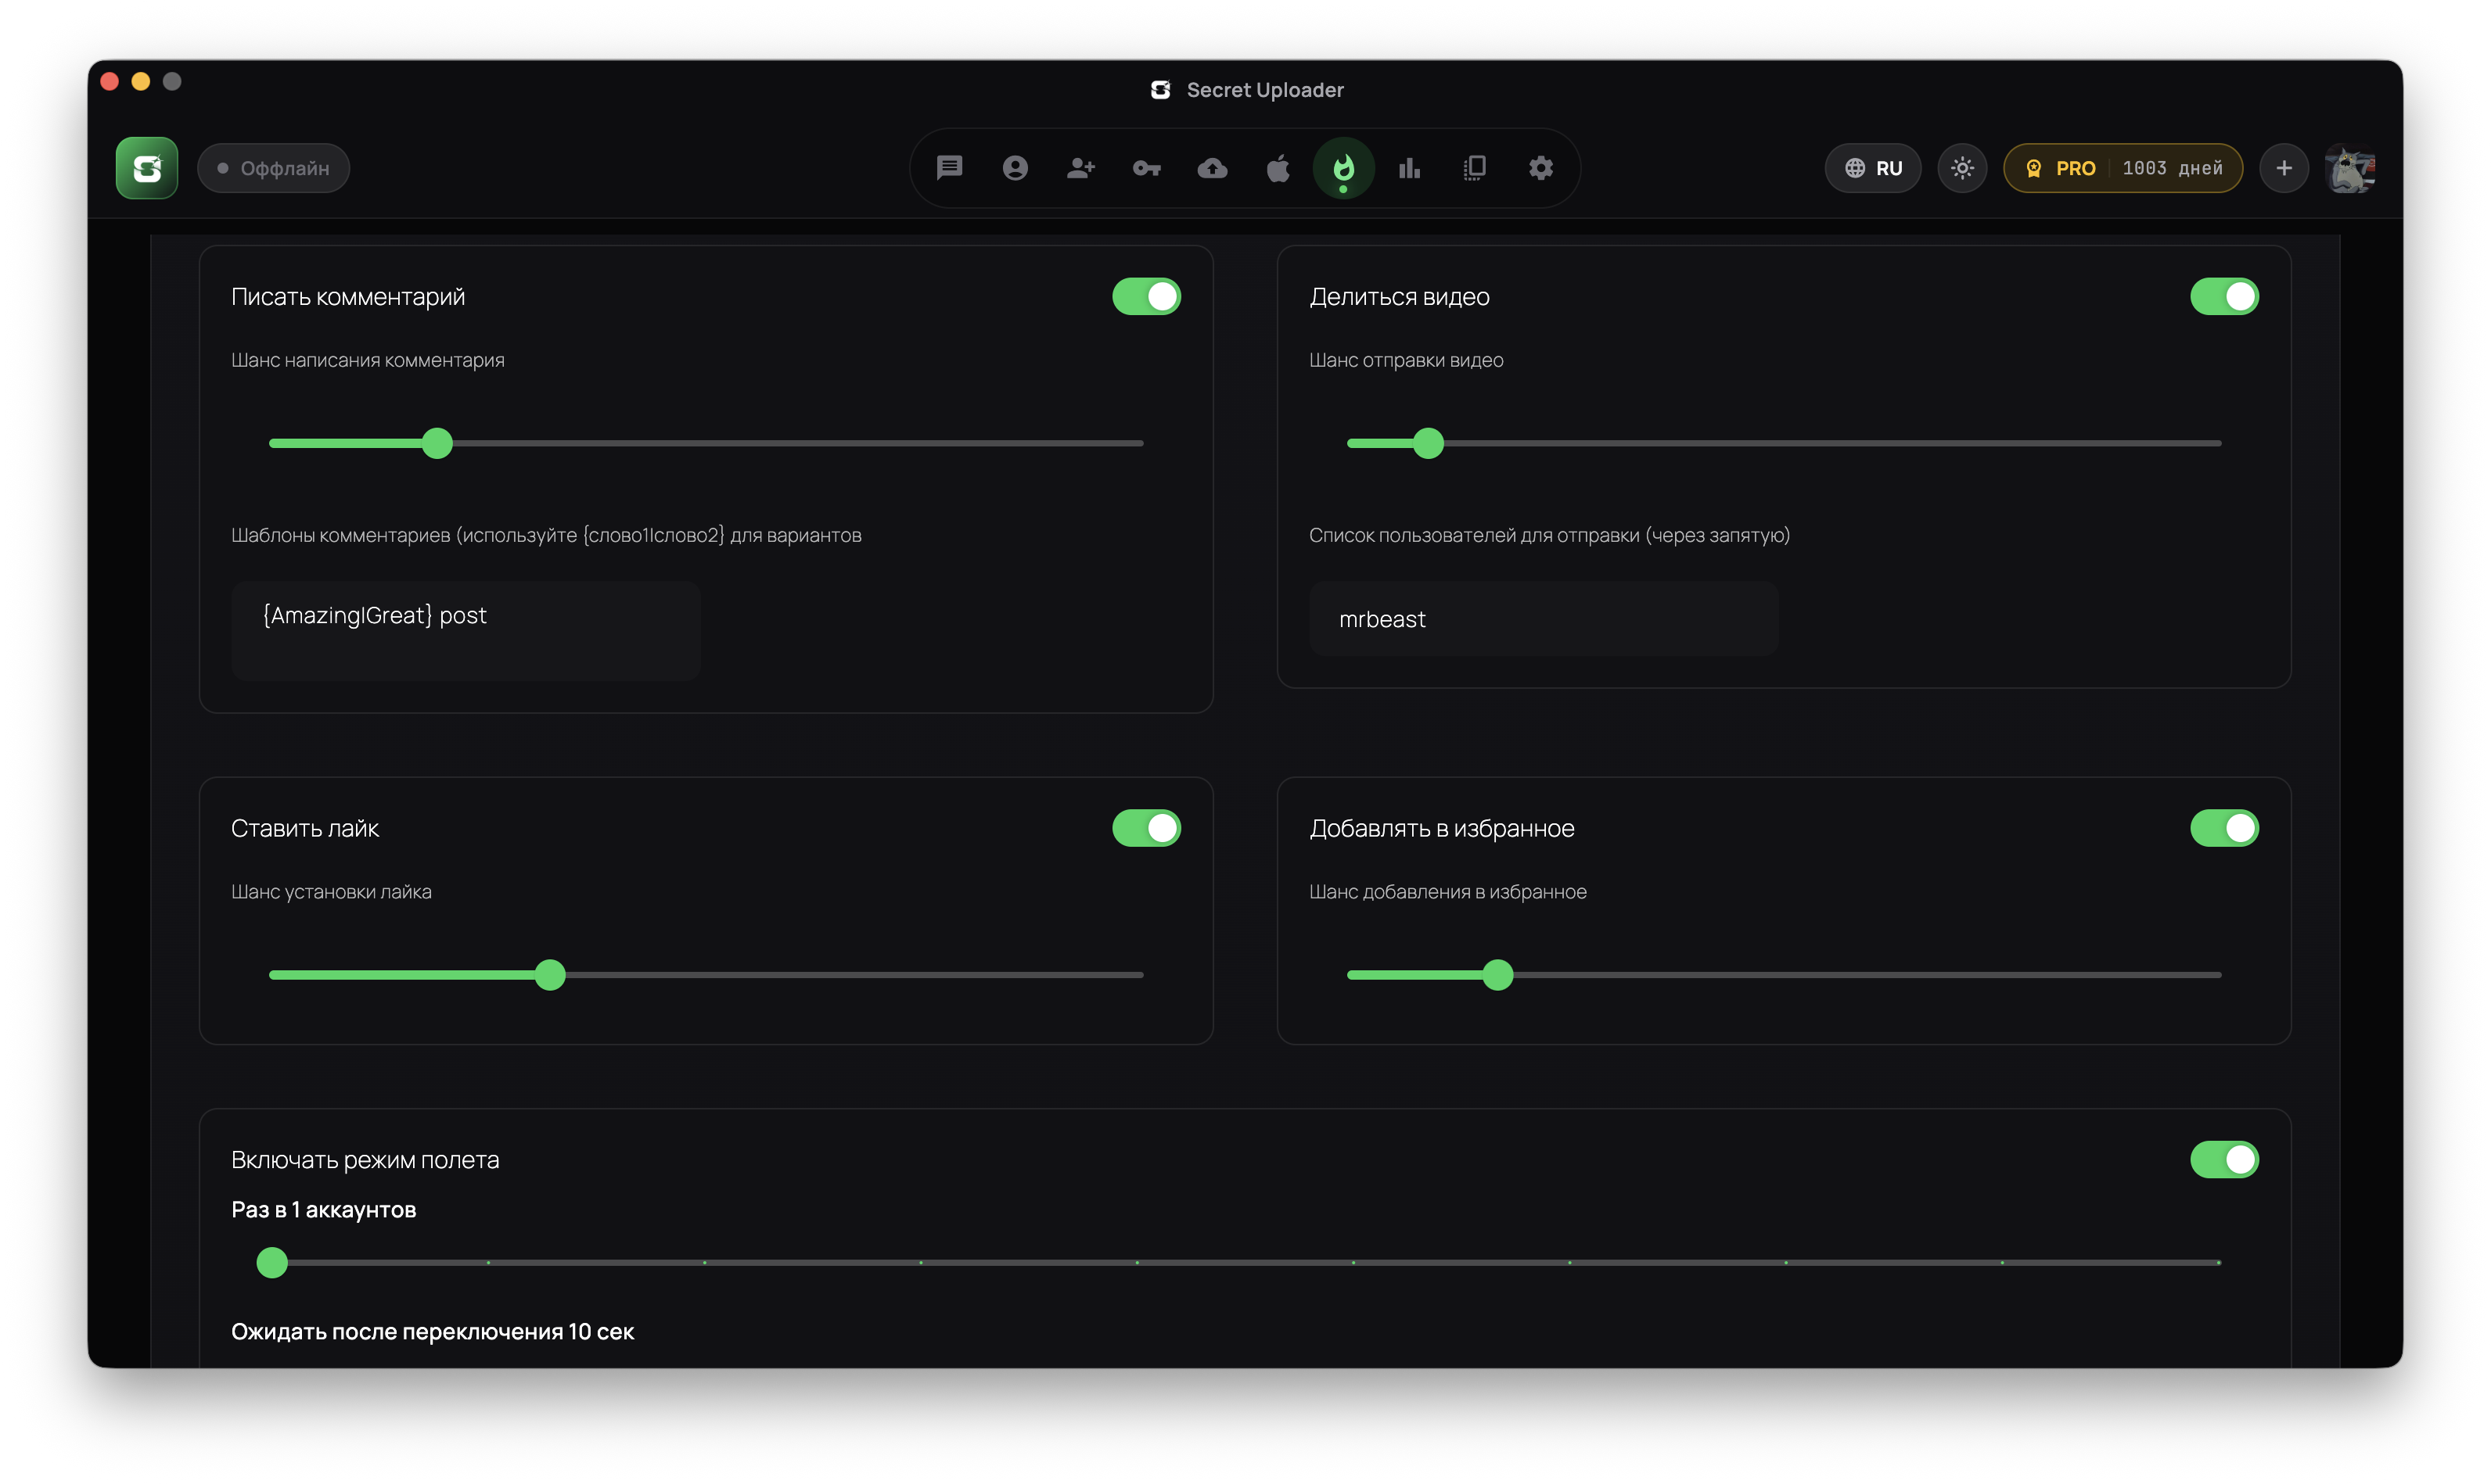Click the Apple logo icon in navigation
Image resolution: width=2491 pixels, height=1484 pixels.
pyautogui.click(x=1278, y=168)
